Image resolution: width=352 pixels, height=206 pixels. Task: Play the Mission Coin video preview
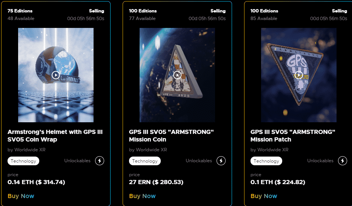tap(177, 75)
